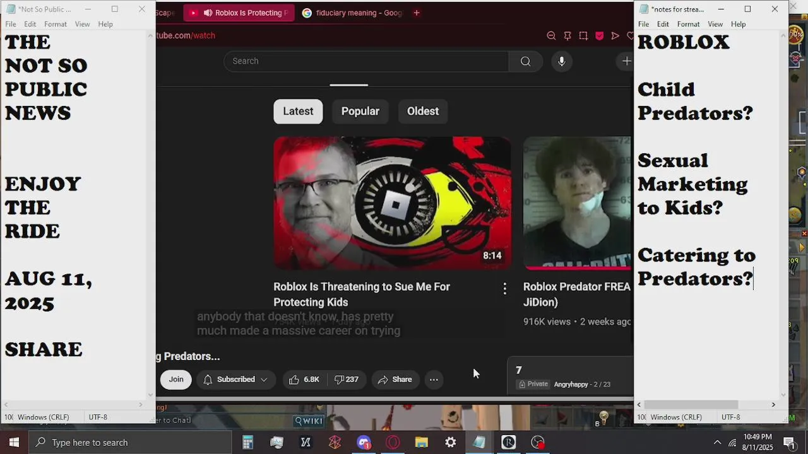
Task: Click horizontal scrollbar in notes for stream Notepad
Action: (x=691, y=405)
